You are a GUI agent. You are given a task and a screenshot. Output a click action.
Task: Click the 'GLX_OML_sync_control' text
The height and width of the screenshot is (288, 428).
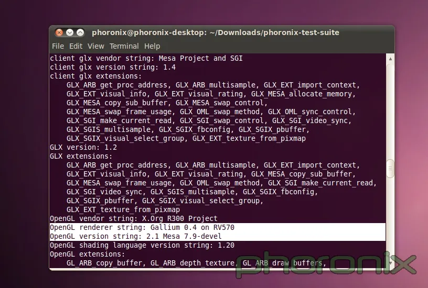pos(310,112)
